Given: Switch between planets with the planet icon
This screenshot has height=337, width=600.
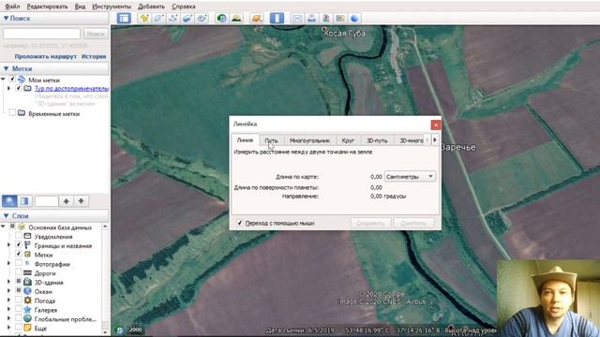Looking at the screenshot, I should click(x=257, y=18).
